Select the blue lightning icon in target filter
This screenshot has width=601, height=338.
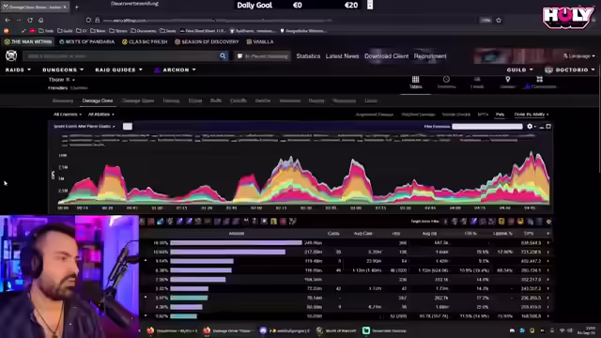(474, 222)
